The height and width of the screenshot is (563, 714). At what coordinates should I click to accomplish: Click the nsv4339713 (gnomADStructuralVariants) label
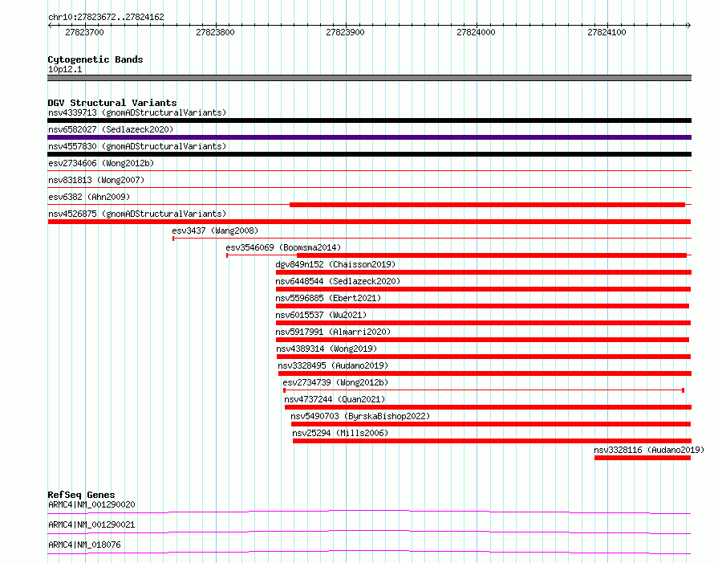click(x=137, y=112)
